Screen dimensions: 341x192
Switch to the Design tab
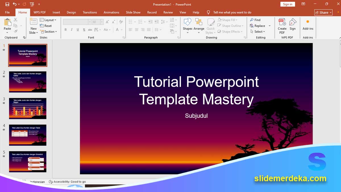pyautogui.click(x=71, y=12)
